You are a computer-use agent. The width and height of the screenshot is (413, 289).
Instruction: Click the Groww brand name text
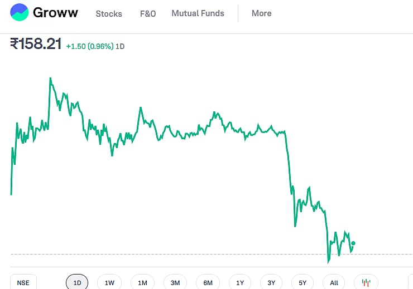55,13
